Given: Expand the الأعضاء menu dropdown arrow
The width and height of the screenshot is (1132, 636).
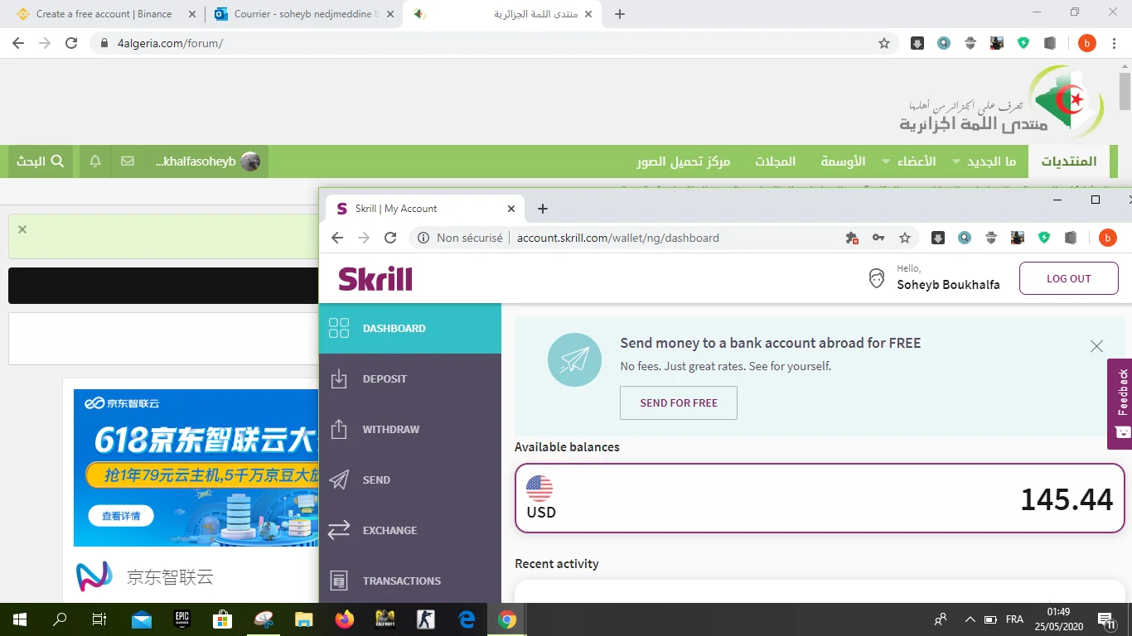Looking at the screenshot, I should click(886, 162).
